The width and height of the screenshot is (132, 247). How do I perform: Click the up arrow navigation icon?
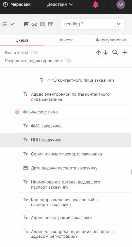(x=99, y=53)
